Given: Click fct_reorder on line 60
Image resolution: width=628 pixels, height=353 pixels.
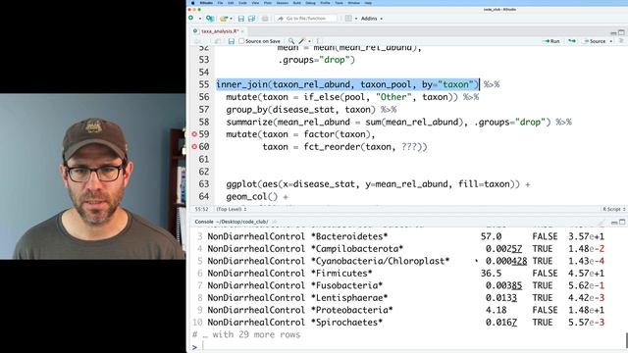Looking at the screenshot, I should point(332,147).
